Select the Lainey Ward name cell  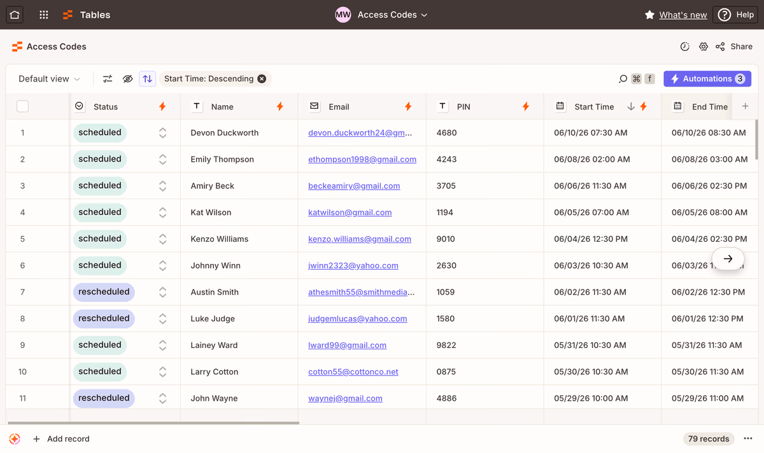[x=239, y=345]
